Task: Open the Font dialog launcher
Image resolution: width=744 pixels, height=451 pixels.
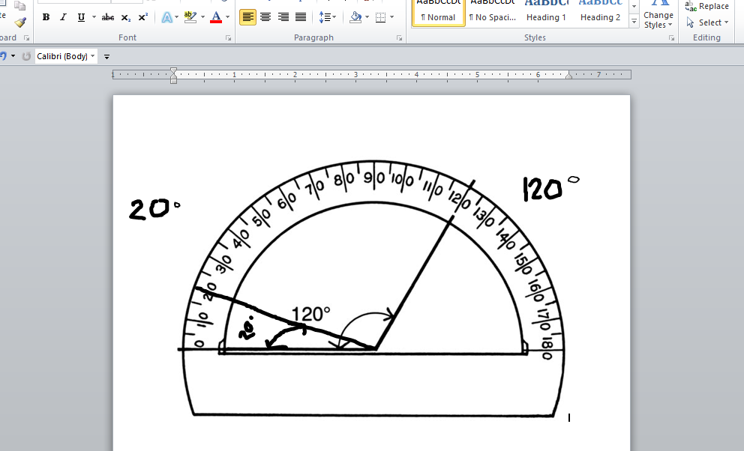Action: tap(228, 37)
